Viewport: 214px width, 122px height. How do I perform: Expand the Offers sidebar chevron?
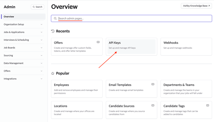pyautogui.click(x=42, y=71)
